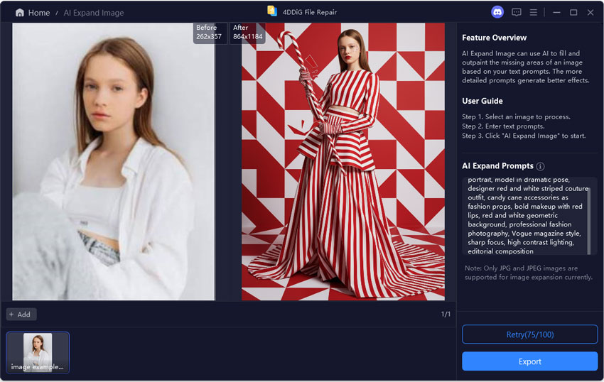
Task: Click the Retry(75/100) button
Action: 529,334
